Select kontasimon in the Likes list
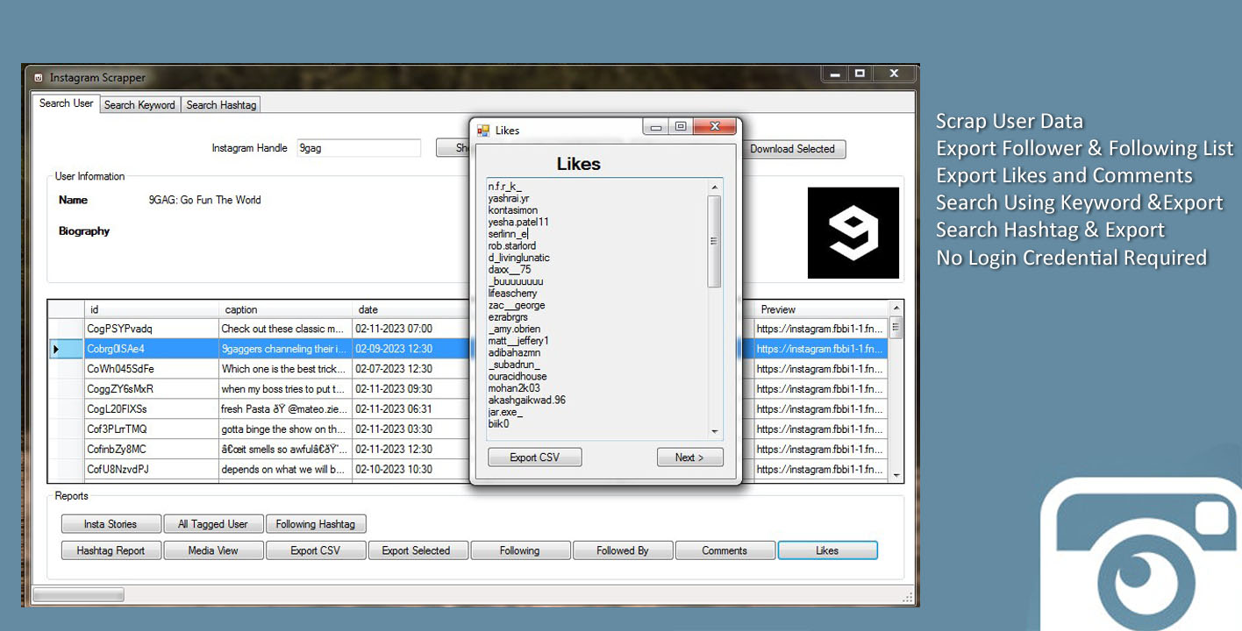The image size is (1242, 631). pos(513,210)
